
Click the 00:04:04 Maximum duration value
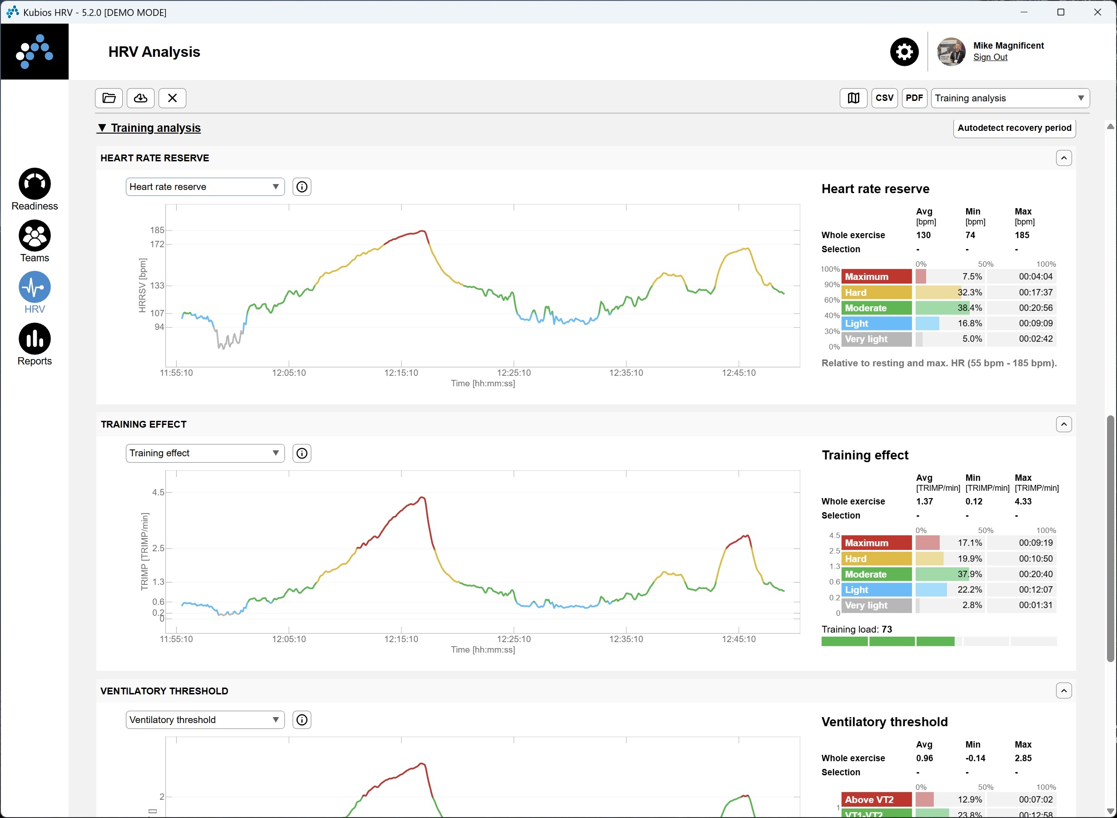(x=1035, y=276)
